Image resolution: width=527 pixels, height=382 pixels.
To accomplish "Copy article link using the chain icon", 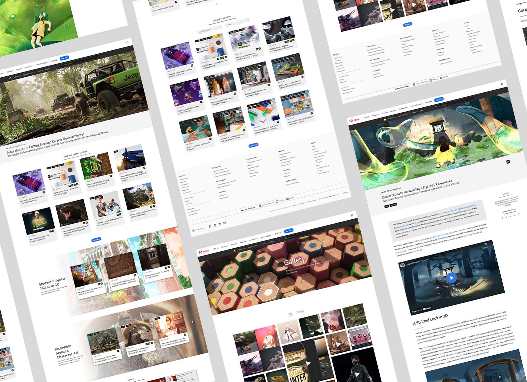I will pyautogui.click(x=518, y=214).
